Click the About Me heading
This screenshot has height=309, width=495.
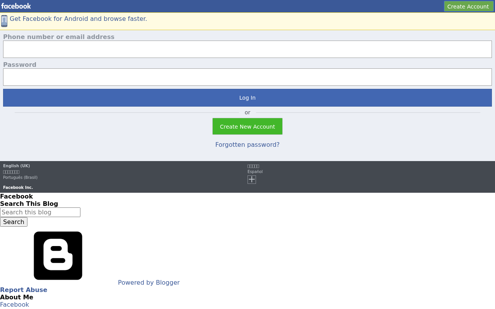17,297
